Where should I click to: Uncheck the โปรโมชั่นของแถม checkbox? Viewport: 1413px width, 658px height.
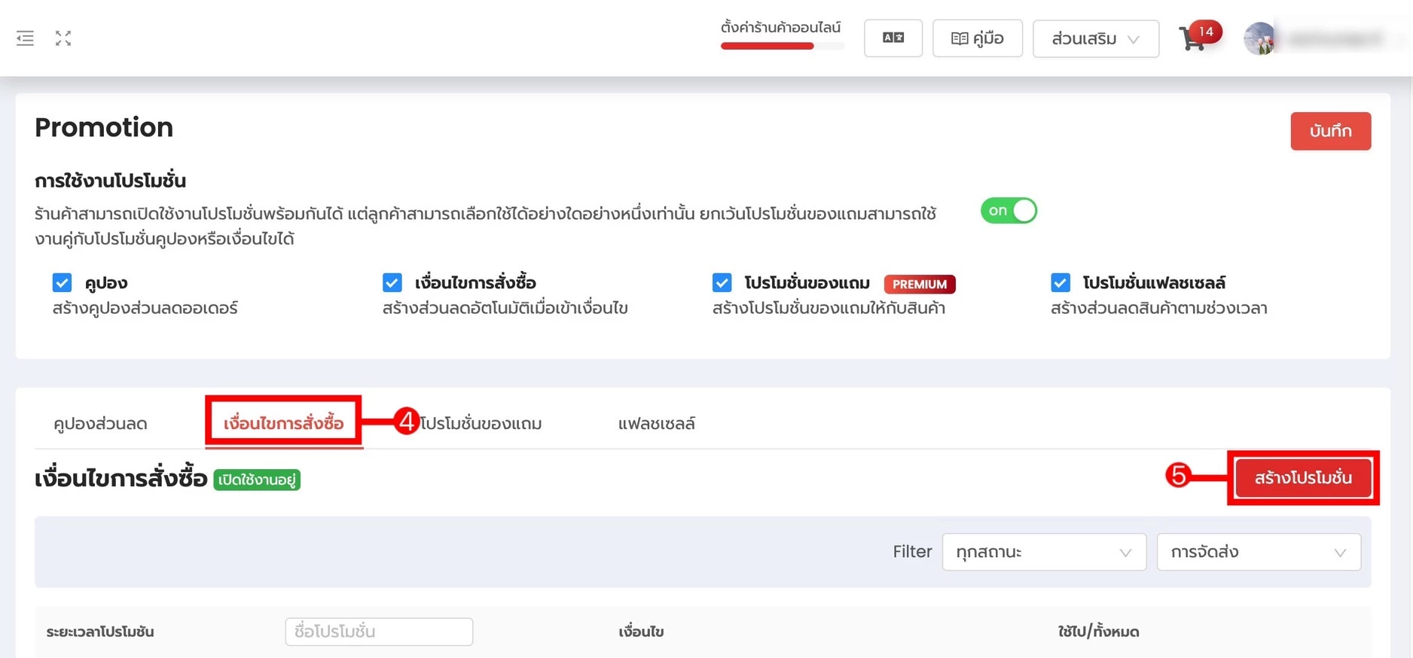(x=722, y=282)
